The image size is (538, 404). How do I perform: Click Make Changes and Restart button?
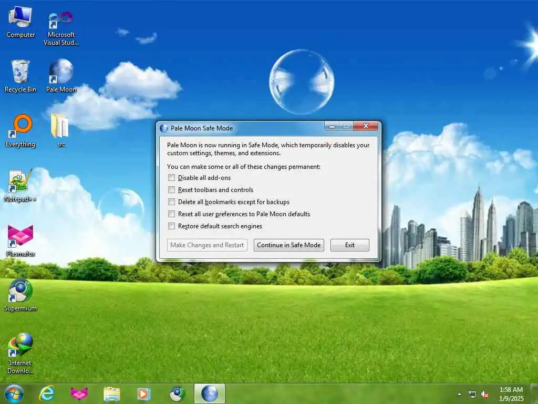[207, 245]
